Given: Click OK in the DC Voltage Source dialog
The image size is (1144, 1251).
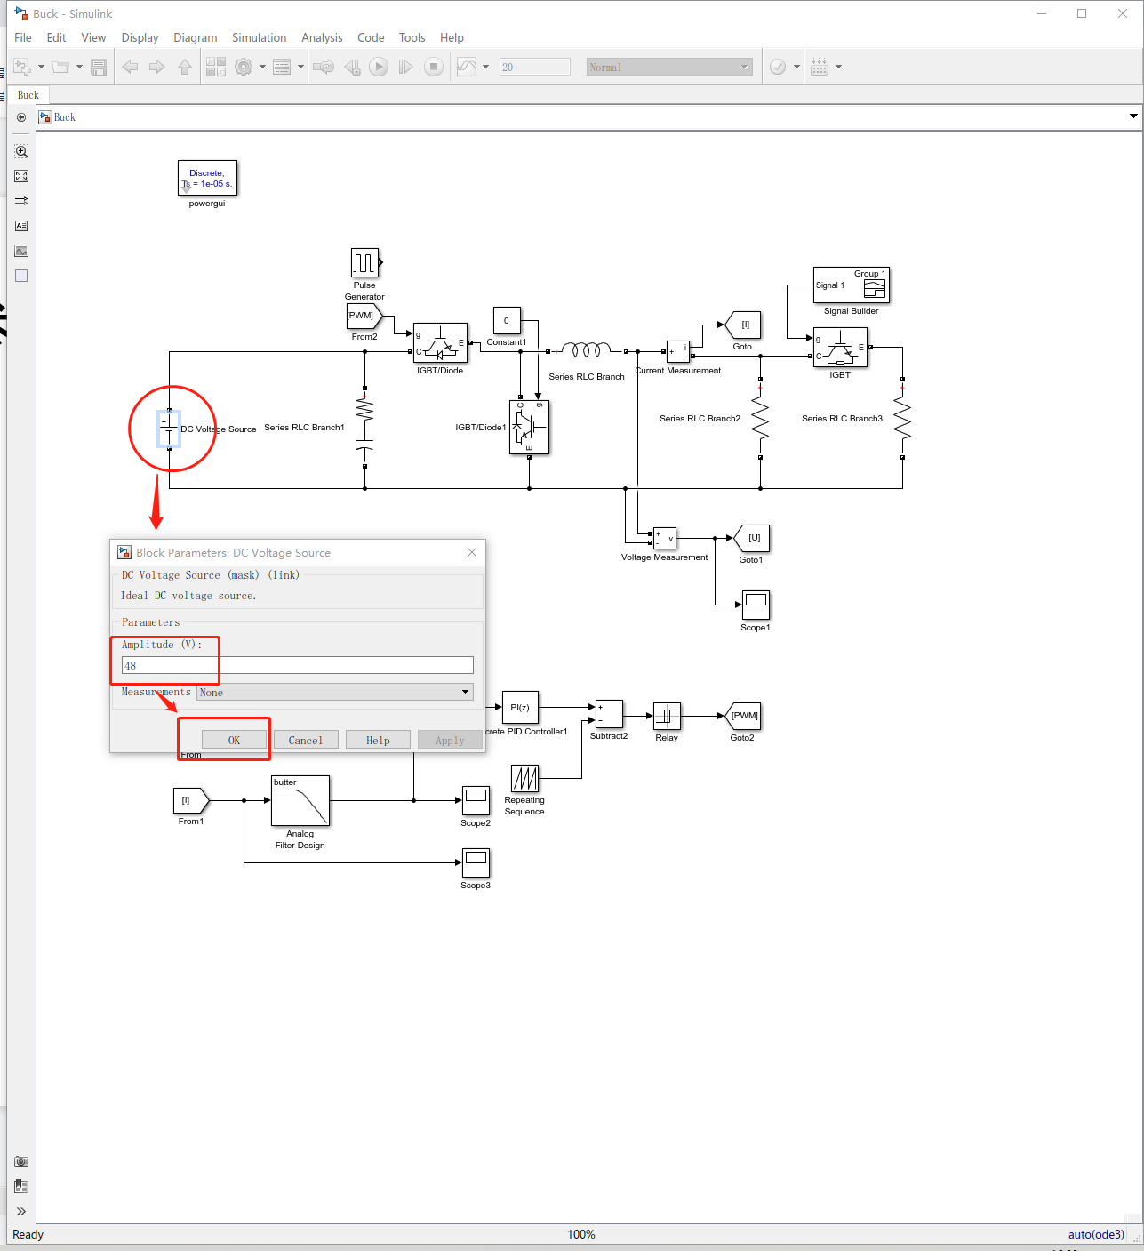Looking at the screenshot, I should 234,739.
